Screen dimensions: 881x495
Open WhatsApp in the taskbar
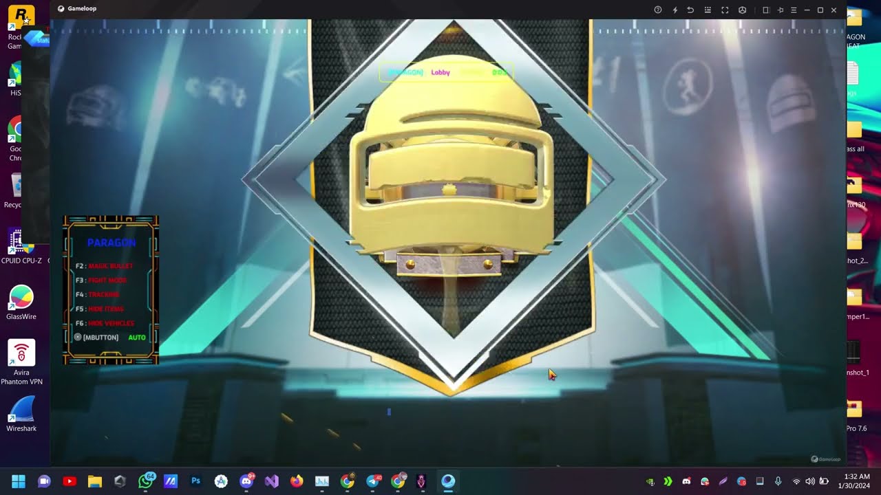pos(146,481)
